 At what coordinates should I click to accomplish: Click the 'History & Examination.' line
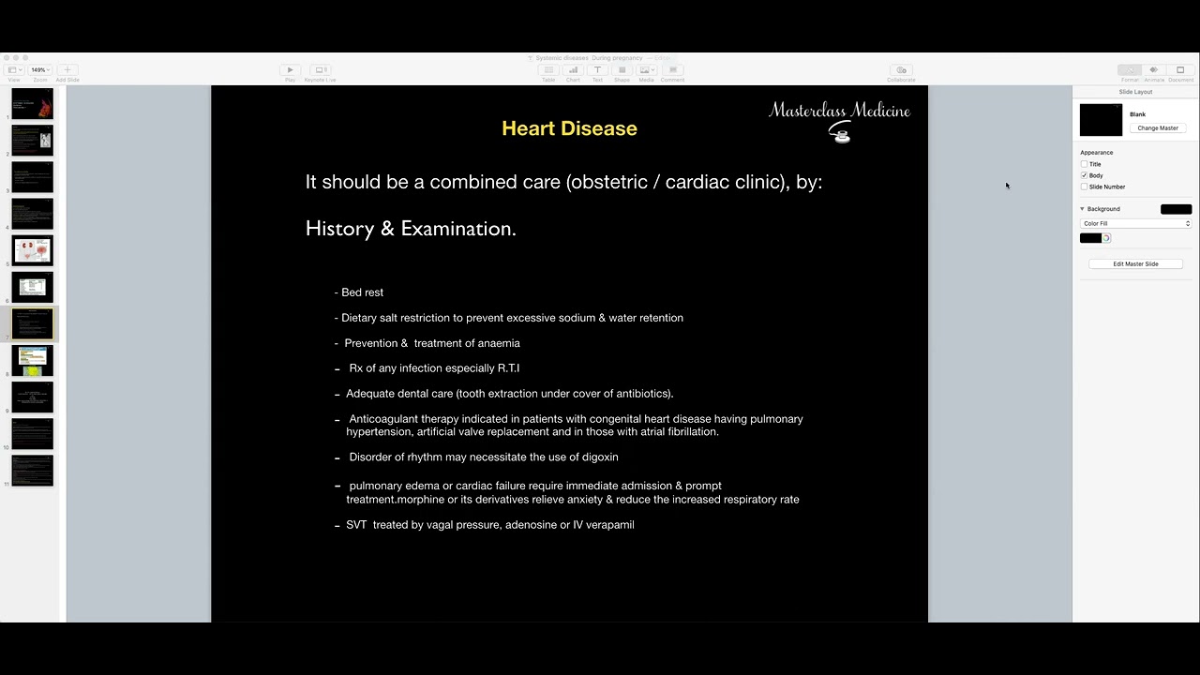click(411, 229)
